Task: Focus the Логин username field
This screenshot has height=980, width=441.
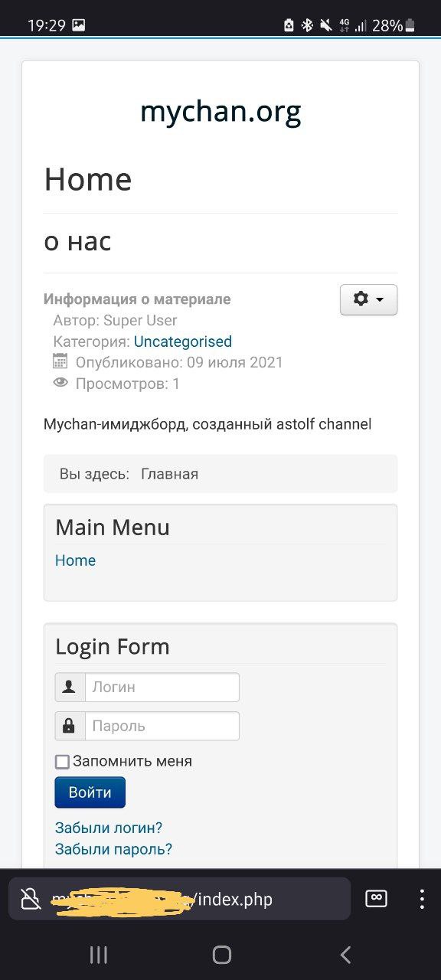Action: coord(162,687)
